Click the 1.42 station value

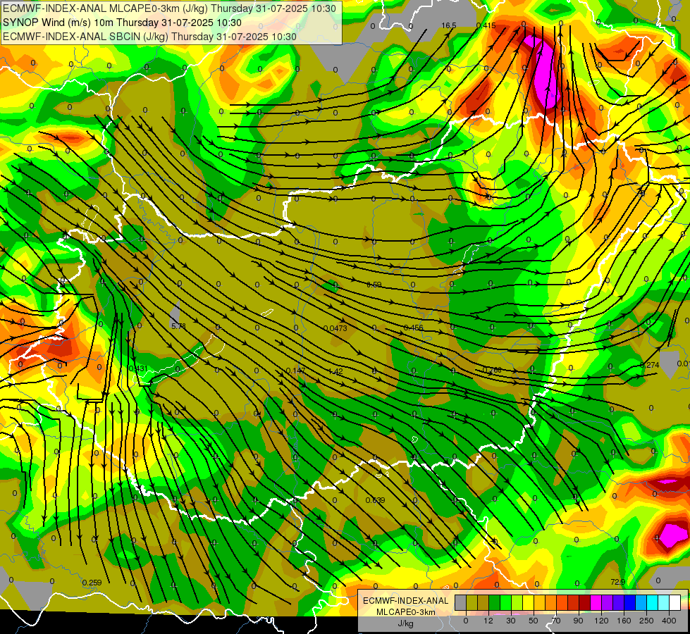point(335,372)
